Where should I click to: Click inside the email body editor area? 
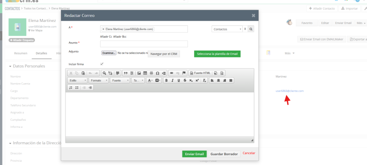point(160,114)
